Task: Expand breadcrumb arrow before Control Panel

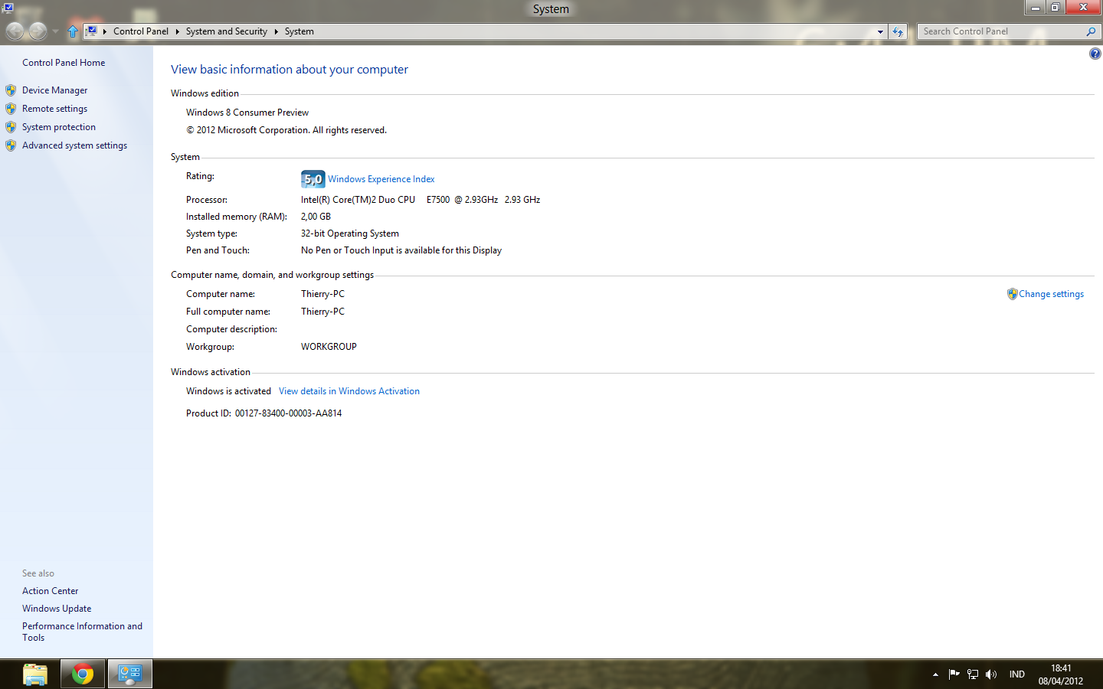Action: [105, 31]
